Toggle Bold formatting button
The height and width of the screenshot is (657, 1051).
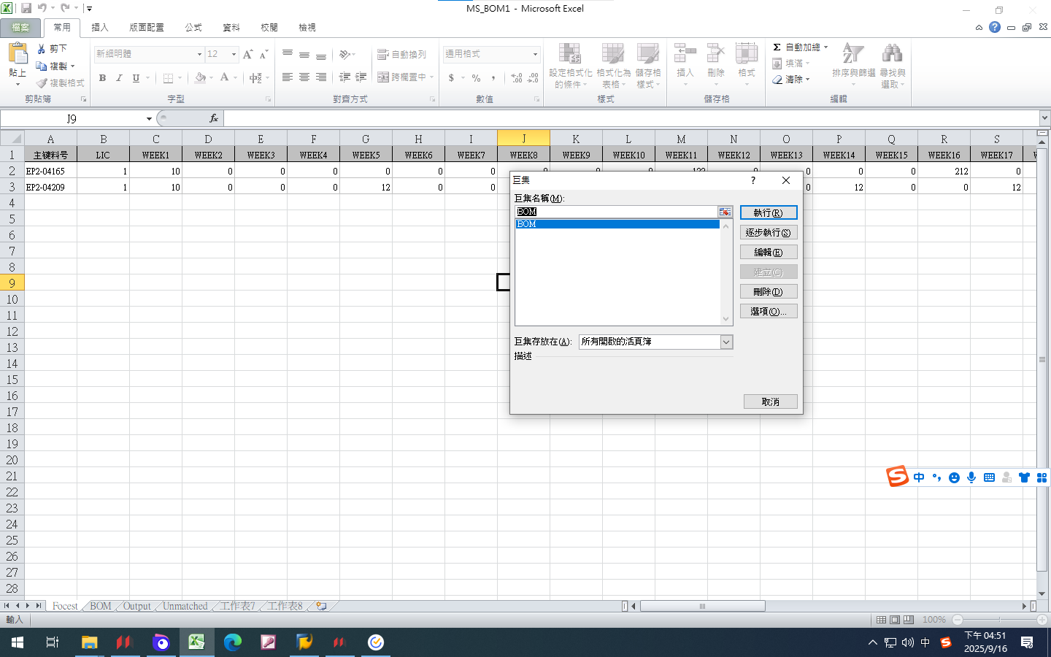pyautogui.click(x=102, y=78)
